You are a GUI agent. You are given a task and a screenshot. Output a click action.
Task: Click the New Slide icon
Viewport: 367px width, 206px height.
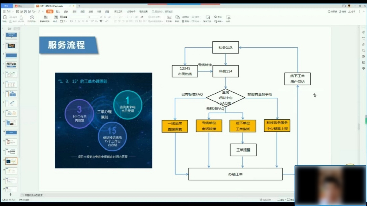pos(46,17)
